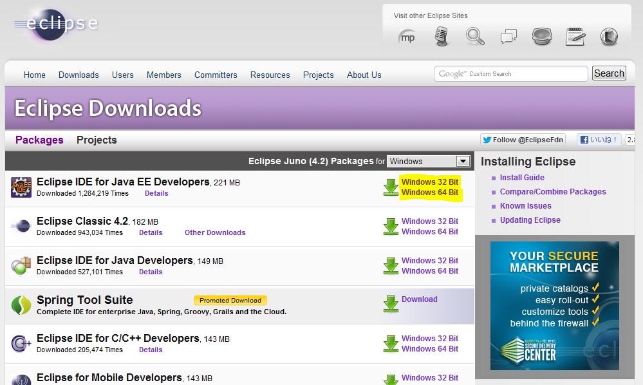
Task: Open the Downloads menu item
Action: [x=79, y=75]
